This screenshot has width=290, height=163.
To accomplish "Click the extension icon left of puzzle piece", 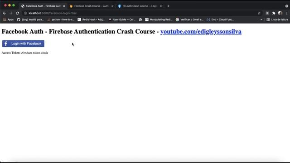I will point(267,13).
